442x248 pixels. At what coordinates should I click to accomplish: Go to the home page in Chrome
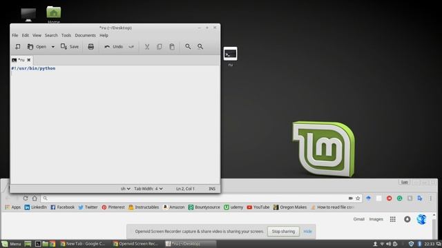(x=35, y=198)
